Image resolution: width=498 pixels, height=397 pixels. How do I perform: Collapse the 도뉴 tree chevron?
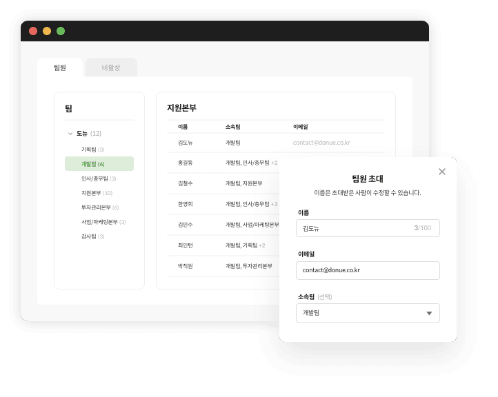click(70, 134)
